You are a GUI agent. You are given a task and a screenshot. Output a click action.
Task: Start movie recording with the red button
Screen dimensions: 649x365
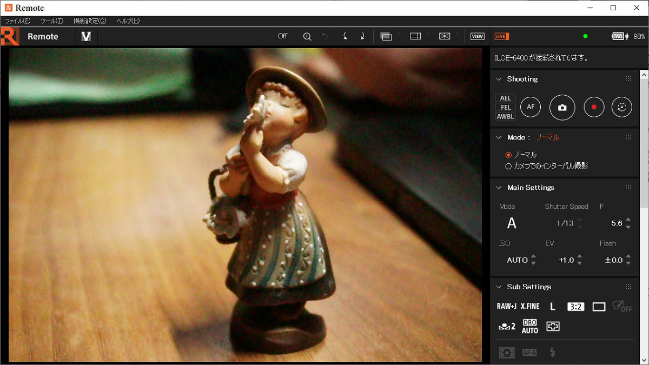click(x=594, y=107)
